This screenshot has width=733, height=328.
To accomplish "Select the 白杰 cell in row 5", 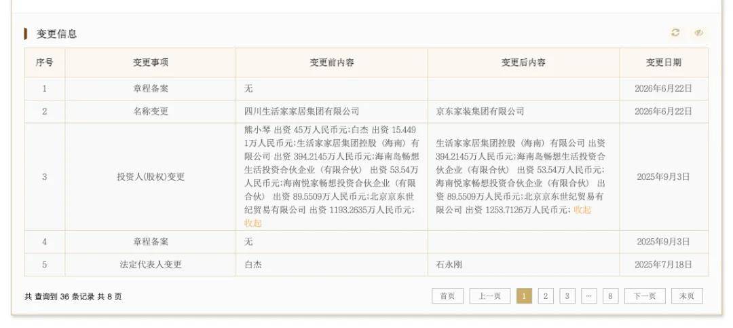I will click(332, 265).
